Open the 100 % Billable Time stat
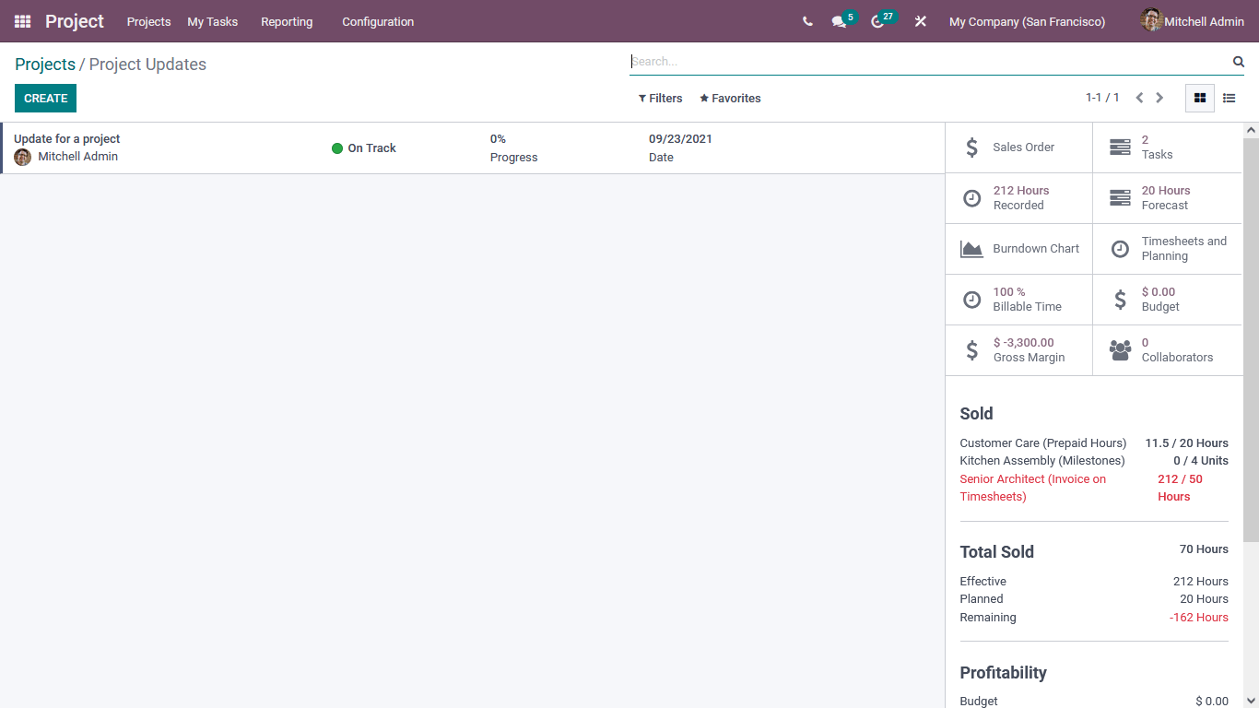1259x708 pixels. click(x=1018, y=300)
